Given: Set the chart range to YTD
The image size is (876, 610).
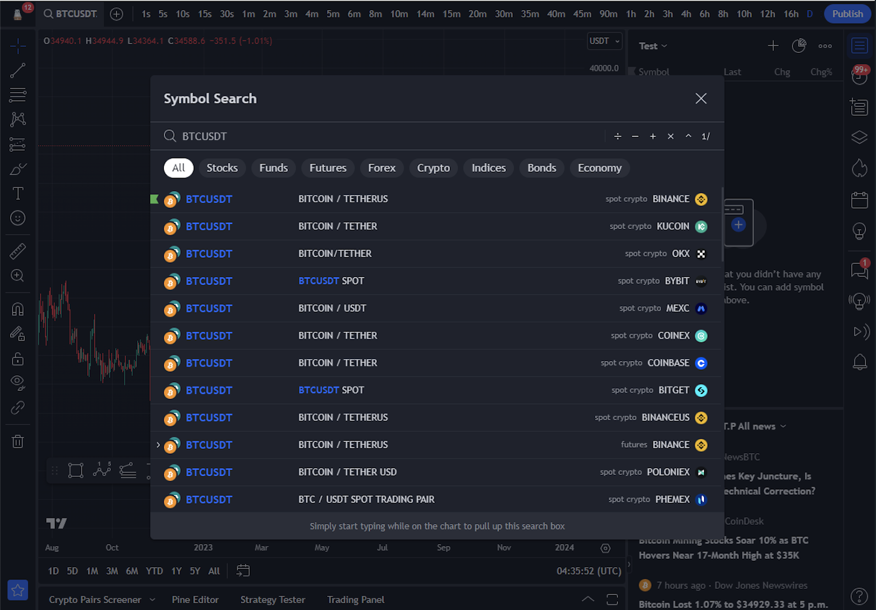Looking at the screenshot, I should pos(155,571).
